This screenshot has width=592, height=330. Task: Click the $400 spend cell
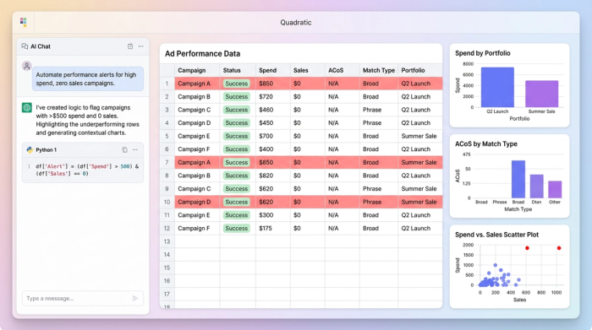pos(273,149)
